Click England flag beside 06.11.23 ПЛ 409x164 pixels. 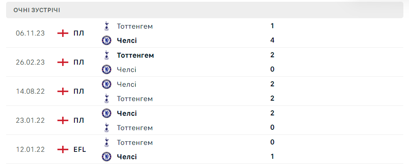tap(63, 33)
